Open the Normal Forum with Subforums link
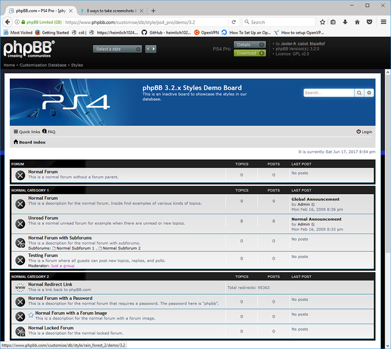391x349 pixels. (60, 238)
